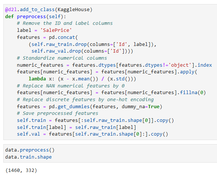The image size is (217, 176).
Task: Click the comment 'Standardize numerical columns'
Action: (62, 58)
